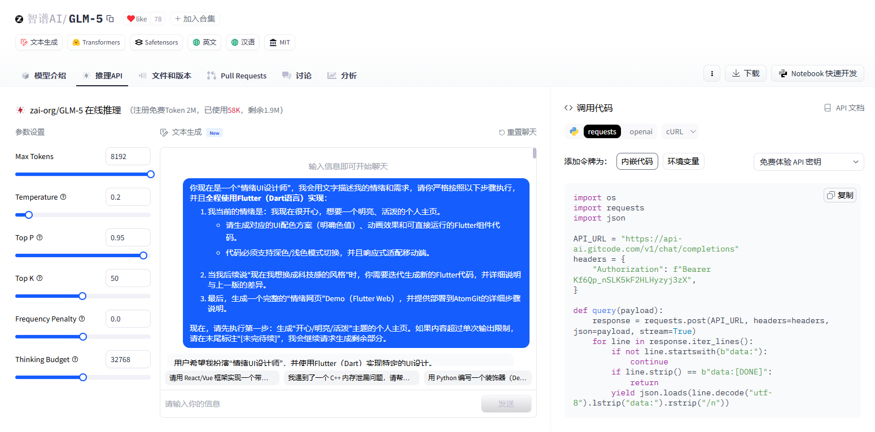Click the Frequency Penalty value field

[x=128, y=319]
